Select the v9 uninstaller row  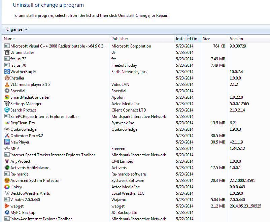[x=22, y=53]
